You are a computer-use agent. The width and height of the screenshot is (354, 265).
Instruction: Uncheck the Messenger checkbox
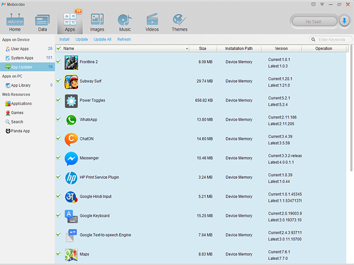click(x=59, y=157)
